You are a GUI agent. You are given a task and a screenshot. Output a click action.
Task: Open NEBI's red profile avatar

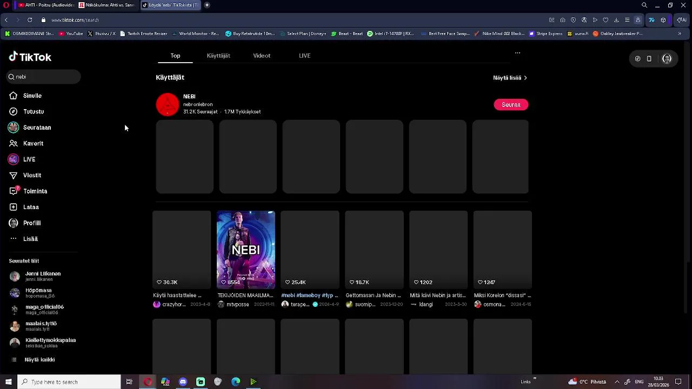(168, 104)
